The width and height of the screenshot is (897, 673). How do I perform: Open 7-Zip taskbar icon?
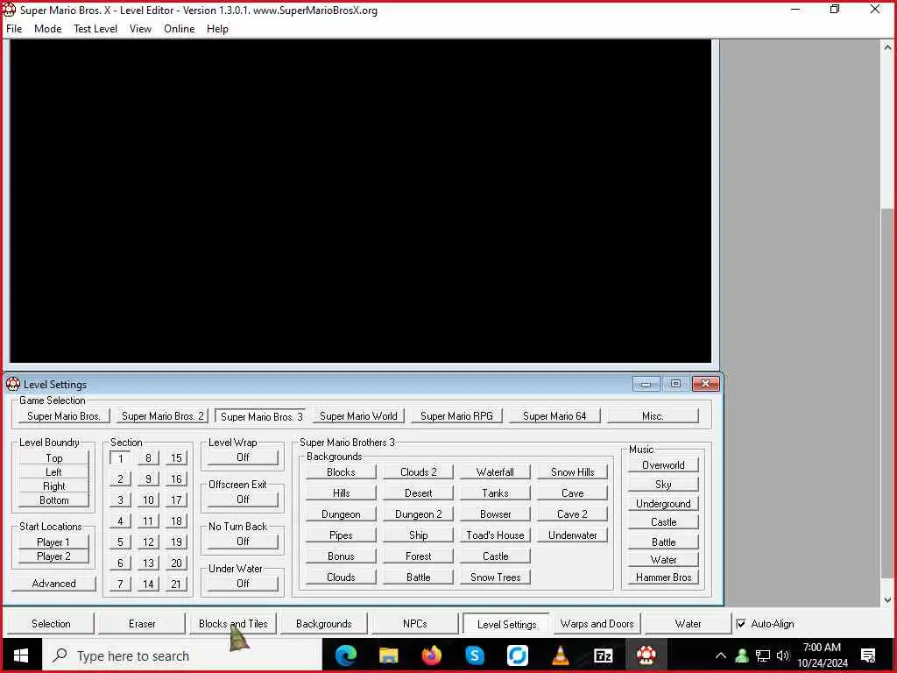(x=603, y=655)
